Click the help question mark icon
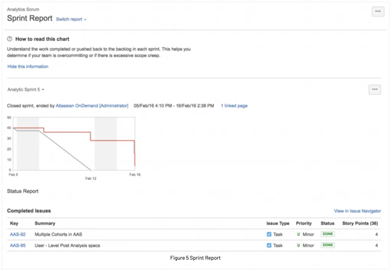392x271 pixels. tap(10, 39)
